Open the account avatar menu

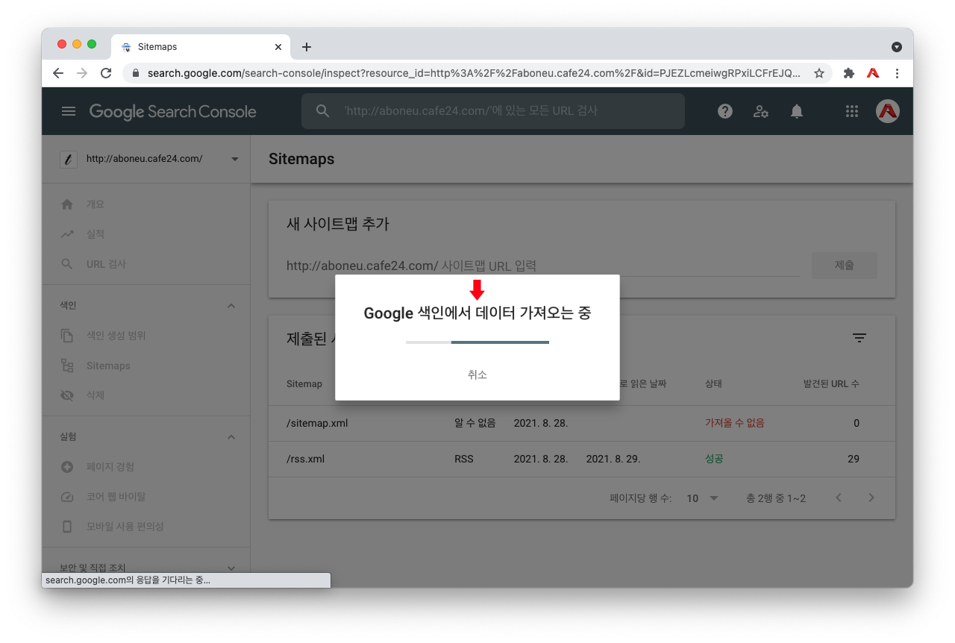(888, 111)
